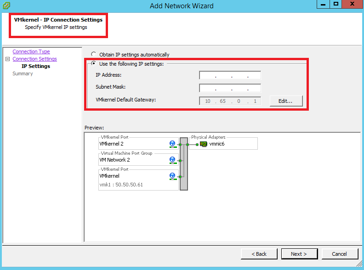Screen dimensions: 364x270
Task: Open the Connection Settings step link
Action: click(x=34, y=59)
